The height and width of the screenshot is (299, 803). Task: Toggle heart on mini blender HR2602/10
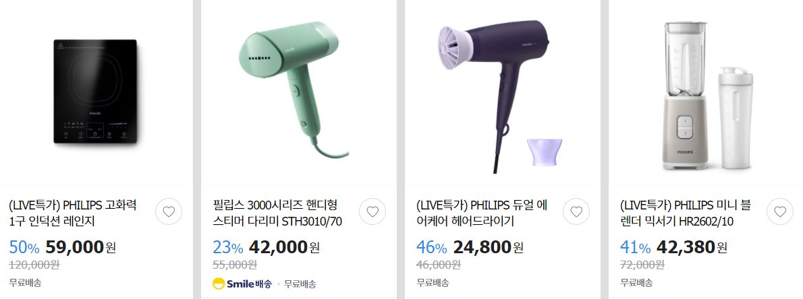point(780,211)
